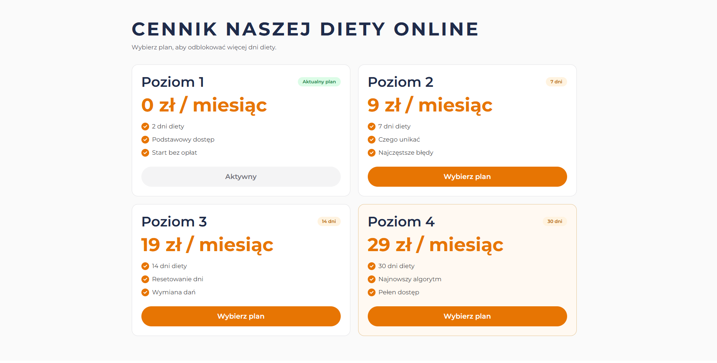
Task: Click the checkmark icon beside "Resetowanie dni"
Action: coord(145,279)
